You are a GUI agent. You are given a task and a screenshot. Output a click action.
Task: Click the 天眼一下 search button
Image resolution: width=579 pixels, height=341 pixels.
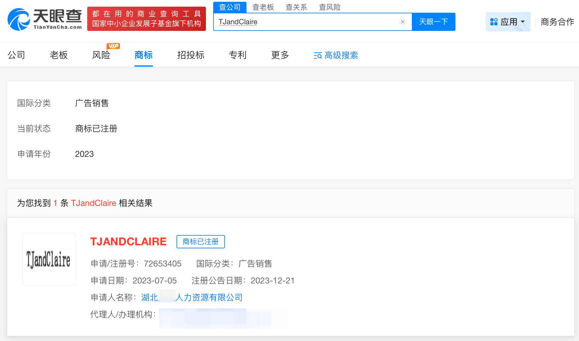433,22
